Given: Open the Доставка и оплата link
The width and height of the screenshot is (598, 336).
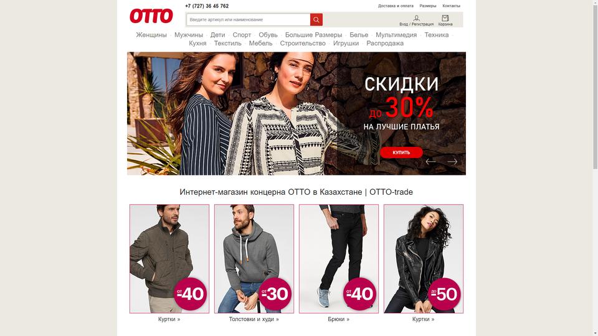Looking at the screenshot, I should [x=396, y=6].
